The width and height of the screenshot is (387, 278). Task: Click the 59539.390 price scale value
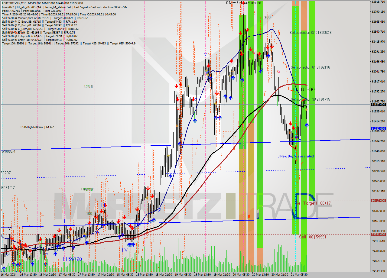[378, 271]
